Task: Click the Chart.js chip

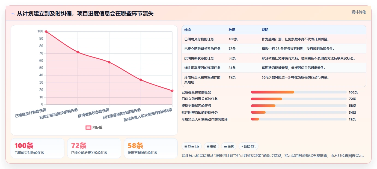Action: (192, 146)
